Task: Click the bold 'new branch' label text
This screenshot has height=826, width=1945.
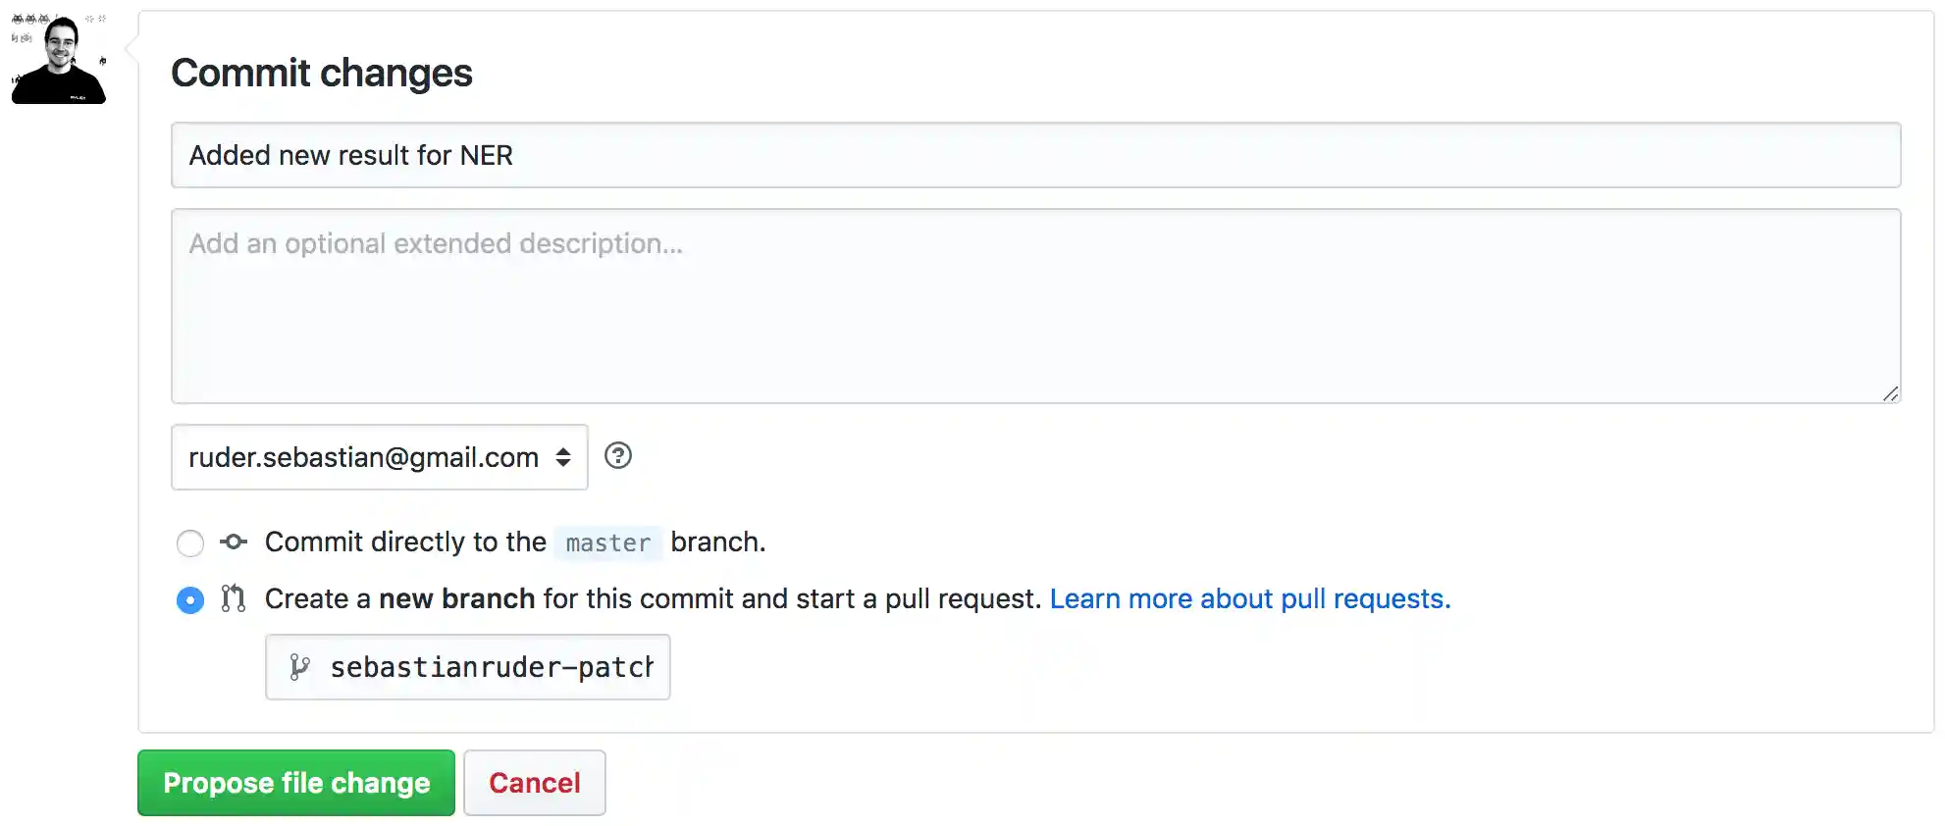Action: tap(456, 598)
